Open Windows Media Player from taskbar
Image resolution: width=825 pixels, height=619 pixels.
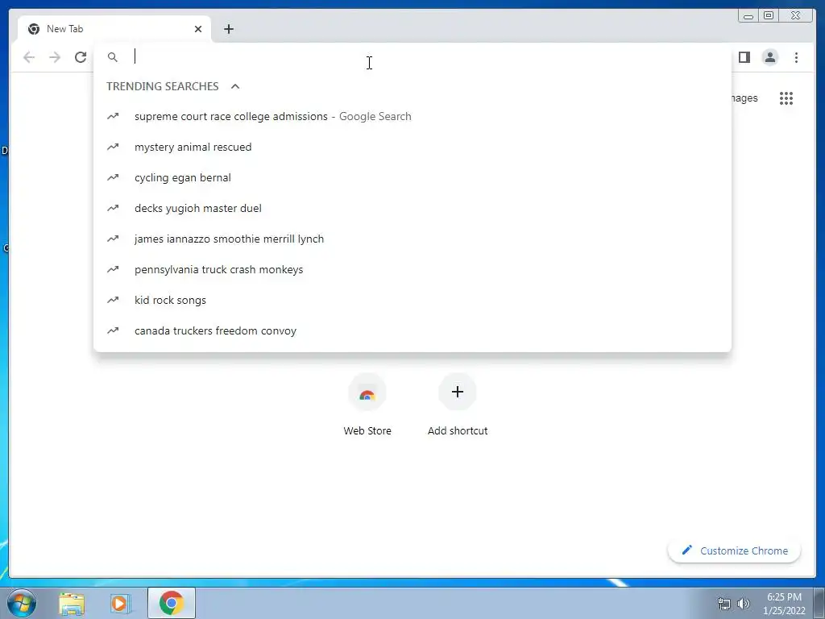tap(121, 603)
